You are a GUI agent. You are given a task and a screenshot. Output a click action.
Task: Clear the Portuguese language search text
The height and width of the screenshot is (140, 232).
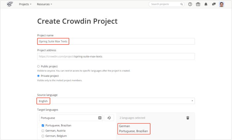coord(100,118)
